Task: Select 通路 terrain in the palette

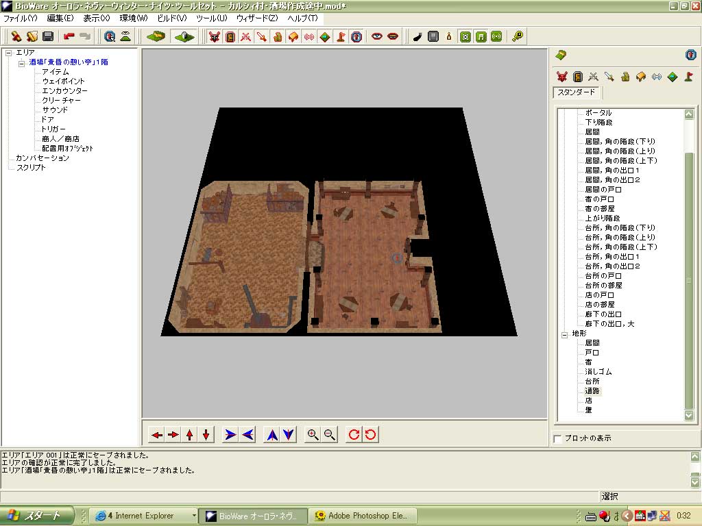Action: pyautogui.click(x=592, y=391)
